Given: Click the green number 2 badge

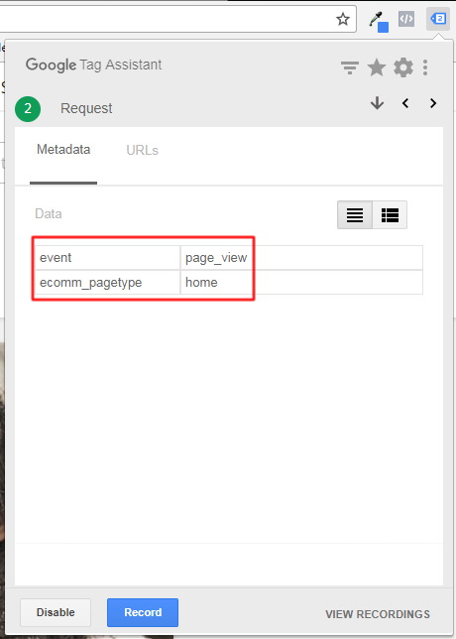Looking at the screenshot, I should (28, 109).
